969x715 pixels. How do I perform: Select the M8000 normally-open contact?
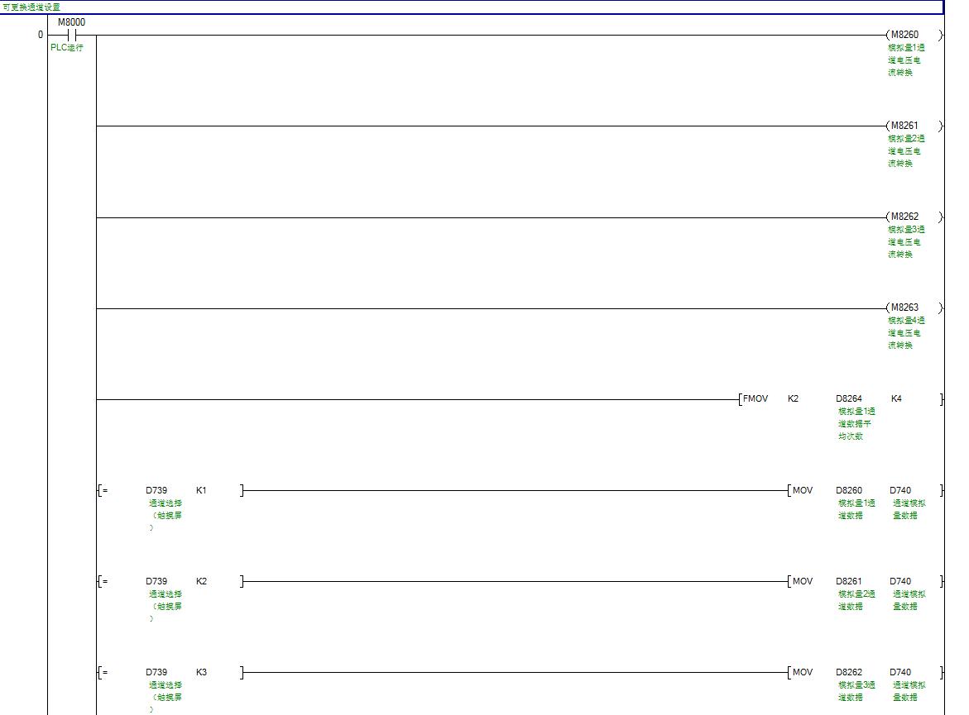click(x=71, y=36)
